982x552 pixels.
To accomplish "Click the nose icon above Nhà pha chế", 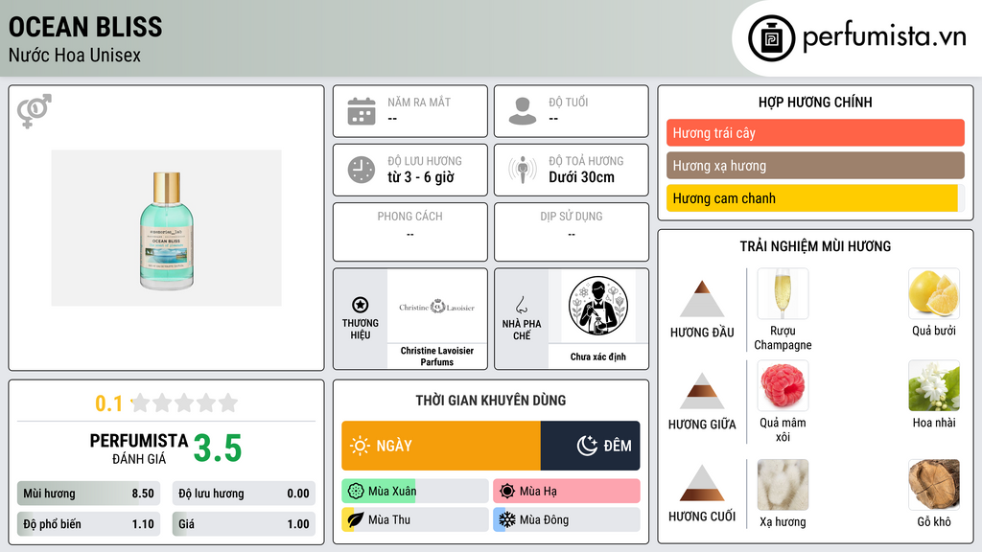I will point(522,305).
